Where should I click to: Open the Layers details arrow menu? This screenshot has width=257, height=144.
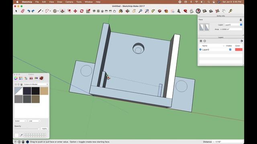pyautogui.click(x=241, y=41)
